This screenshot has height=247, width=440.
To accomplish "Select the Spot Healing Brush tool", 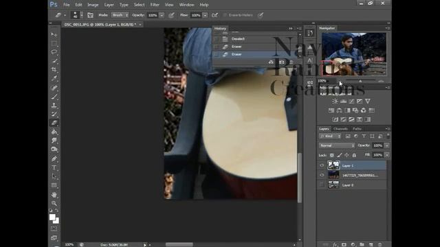I will point(54,88).
